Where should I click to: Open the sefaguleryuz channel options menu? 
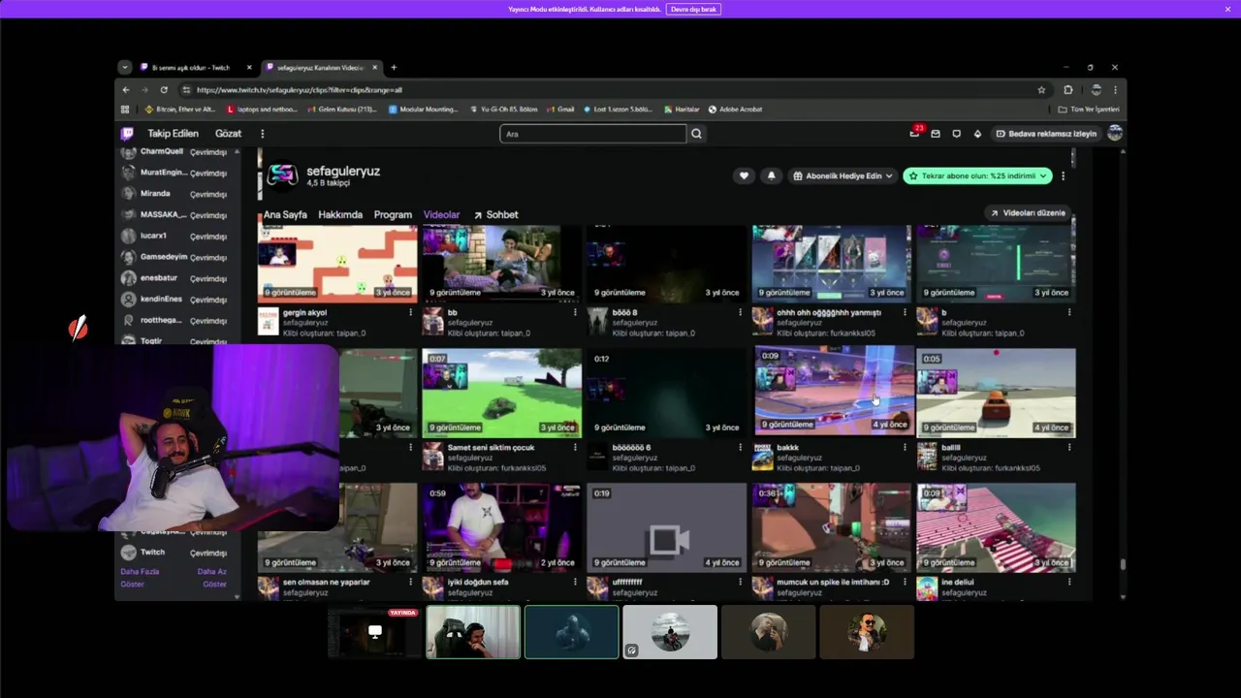point(1064,175)
